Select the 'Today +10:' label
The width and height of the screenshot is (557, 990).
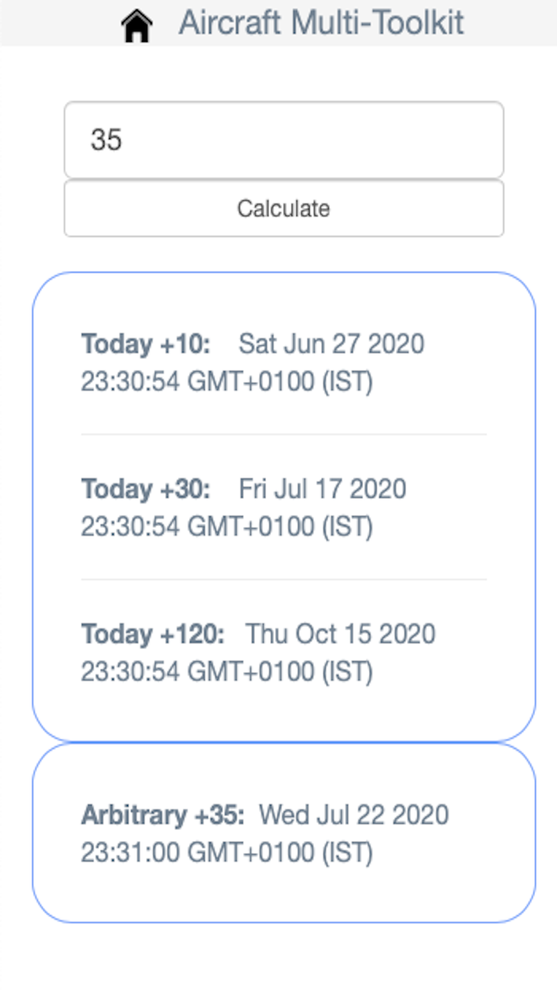pyautogui.click(x=146, y=344)
